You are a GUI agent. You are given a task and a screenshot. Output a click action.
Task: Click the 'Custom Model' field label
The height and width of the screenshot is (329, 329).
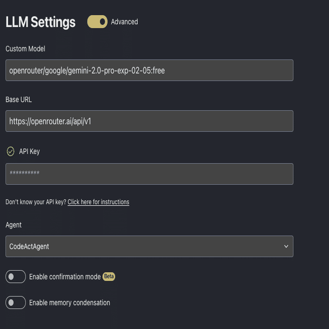pos(25,49)
